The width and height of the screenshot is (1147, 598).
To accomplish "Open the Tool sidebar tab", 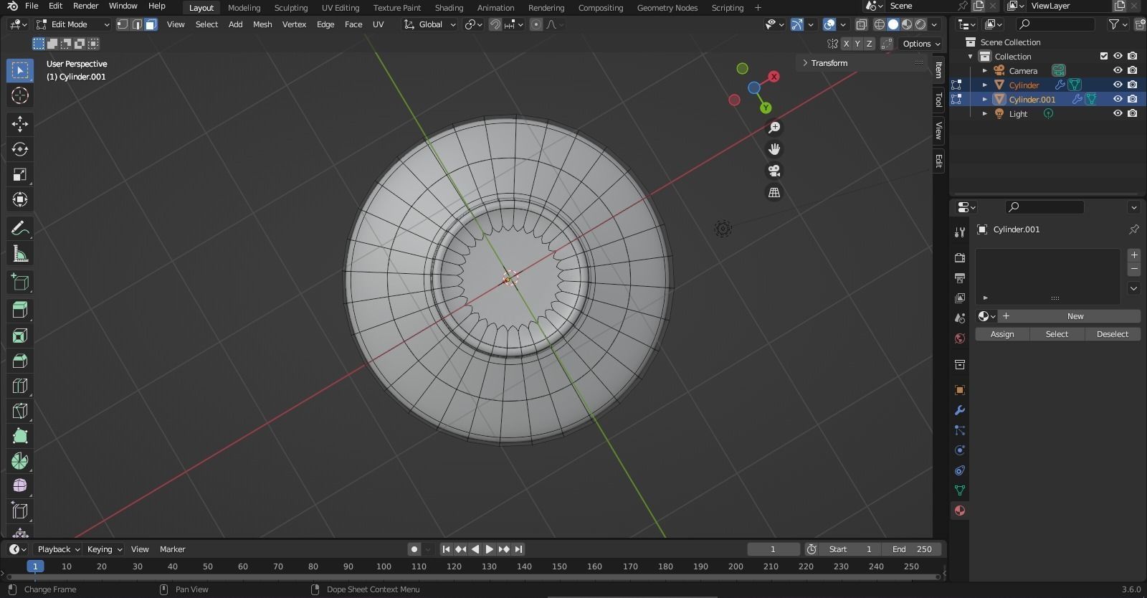I will click(x=938, y=100).
